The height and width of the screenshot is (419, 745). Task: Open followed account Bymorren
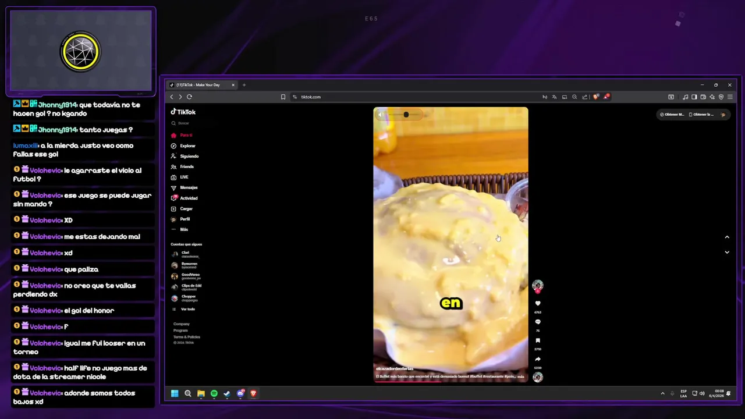pos(185,265)
